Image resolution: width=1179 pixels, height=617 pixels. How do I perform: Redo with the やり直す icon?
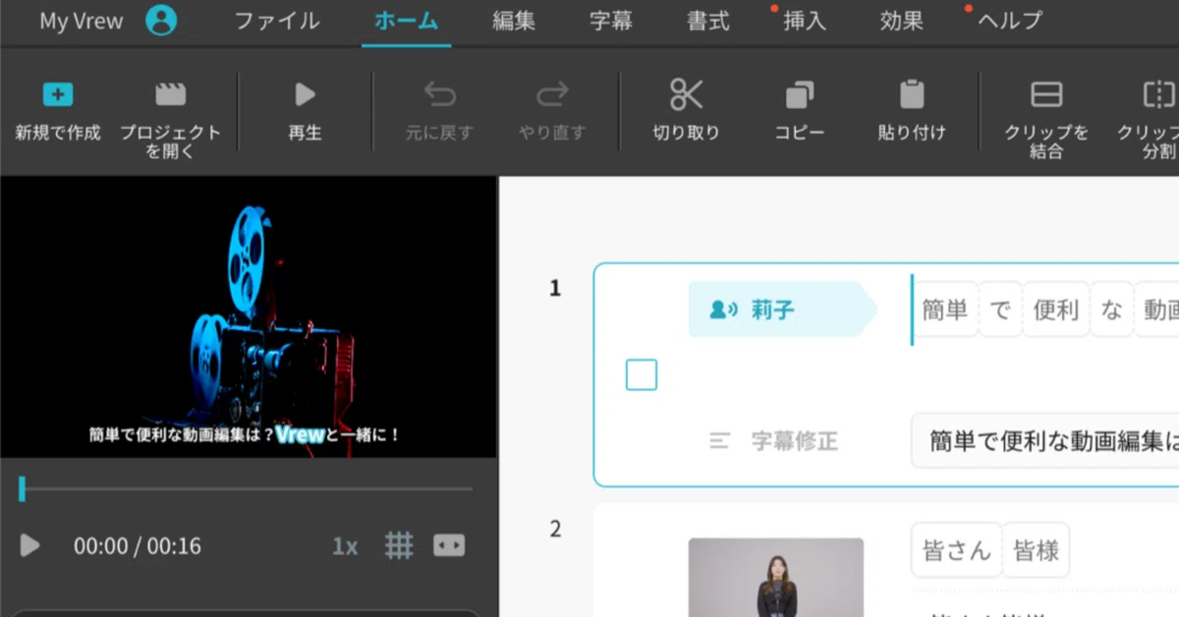(x=552, y=94)
